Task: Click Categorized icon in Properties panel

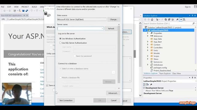Action: 144,84
